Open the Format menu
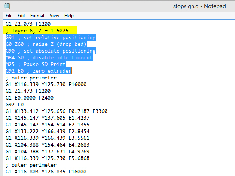The height and width of the screenshot is (176, 235). pos(37,16)
